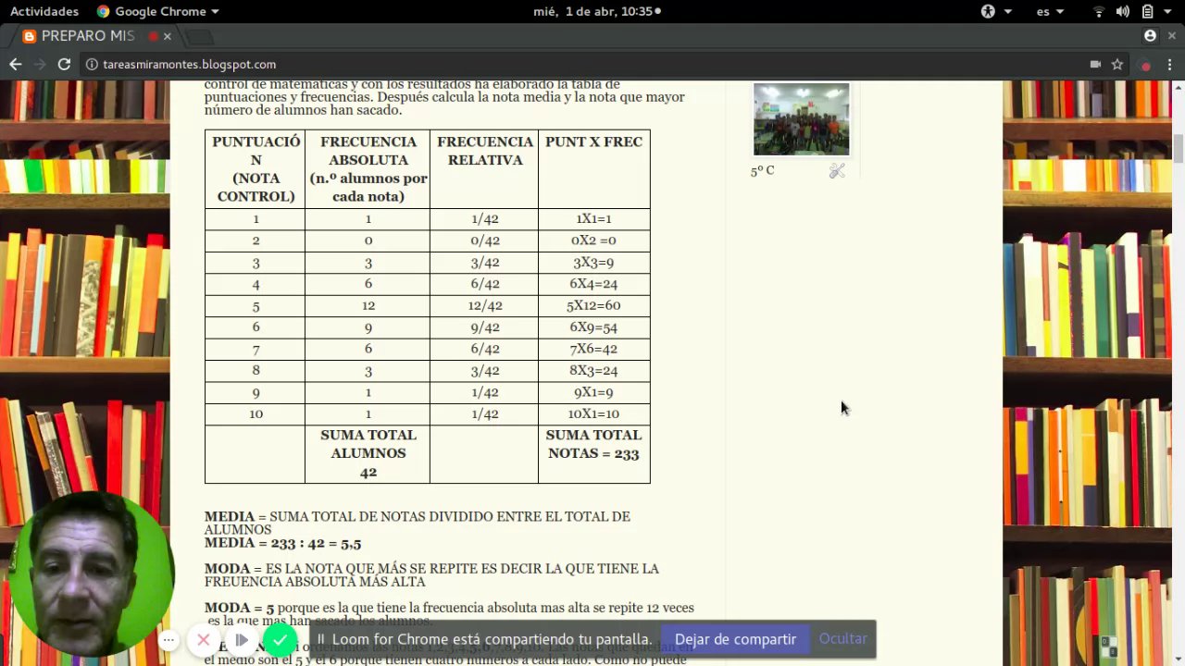Open the 5º C class photo thumbnail
This screenshot has height=666, width=1185.
tap(801, 119)
